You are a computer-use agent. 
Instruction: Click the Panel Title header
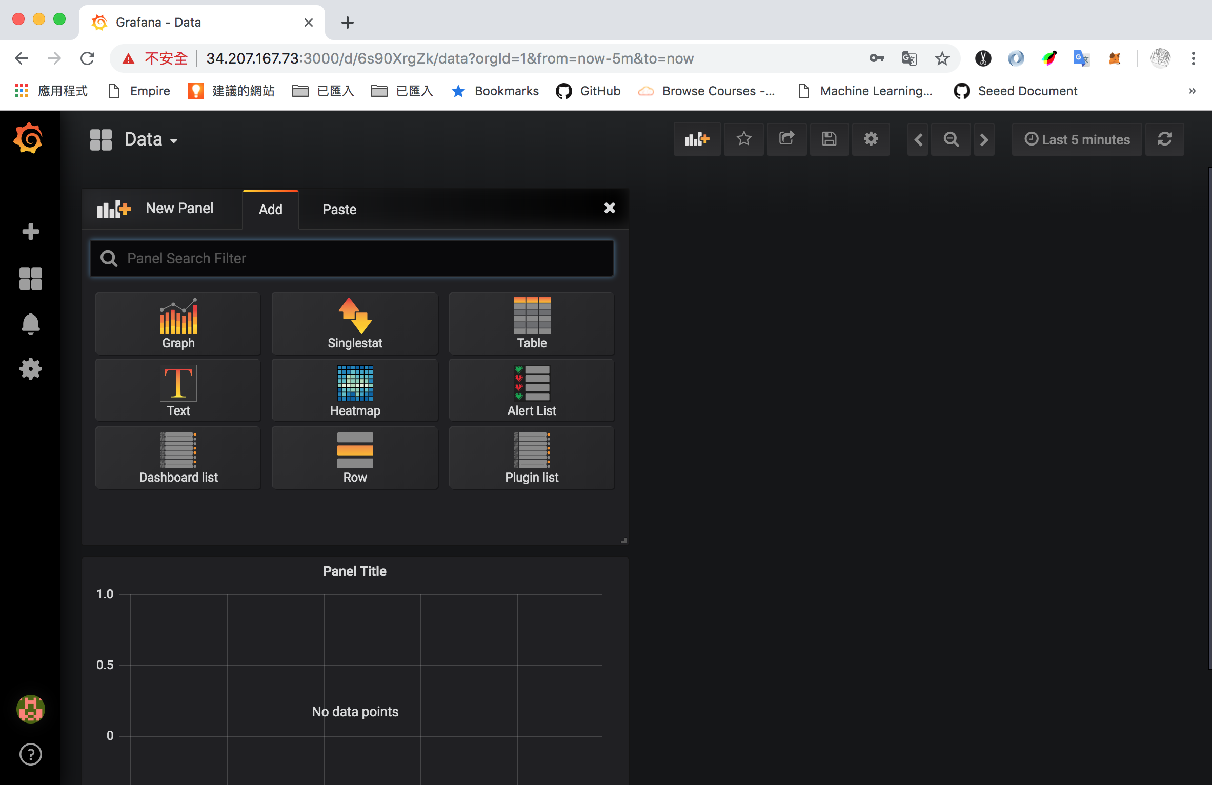click(355, 571)
